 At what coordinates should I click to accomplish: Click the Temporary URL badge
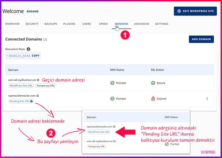(46, 85)
